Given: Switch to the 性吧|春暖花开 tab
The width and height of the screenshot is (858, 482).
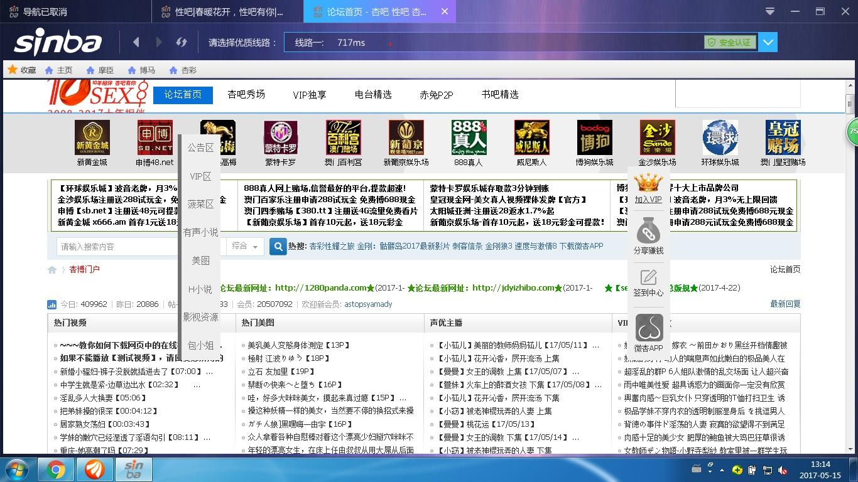Looking at the screenshot, I should (228, 11).
